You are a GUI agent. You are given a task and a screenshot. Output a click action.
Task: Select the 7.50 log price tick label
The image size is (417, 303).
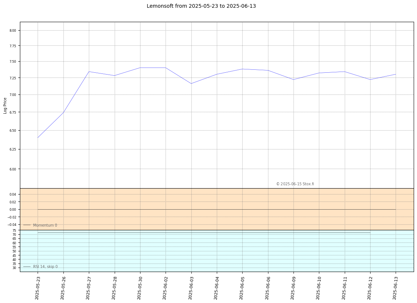13,62
